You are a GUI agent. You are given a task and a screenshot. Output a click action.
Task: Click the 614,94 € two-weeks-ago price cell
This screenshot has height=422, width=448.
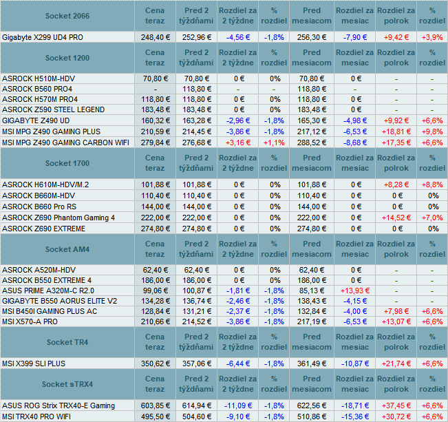coord(197,405)
